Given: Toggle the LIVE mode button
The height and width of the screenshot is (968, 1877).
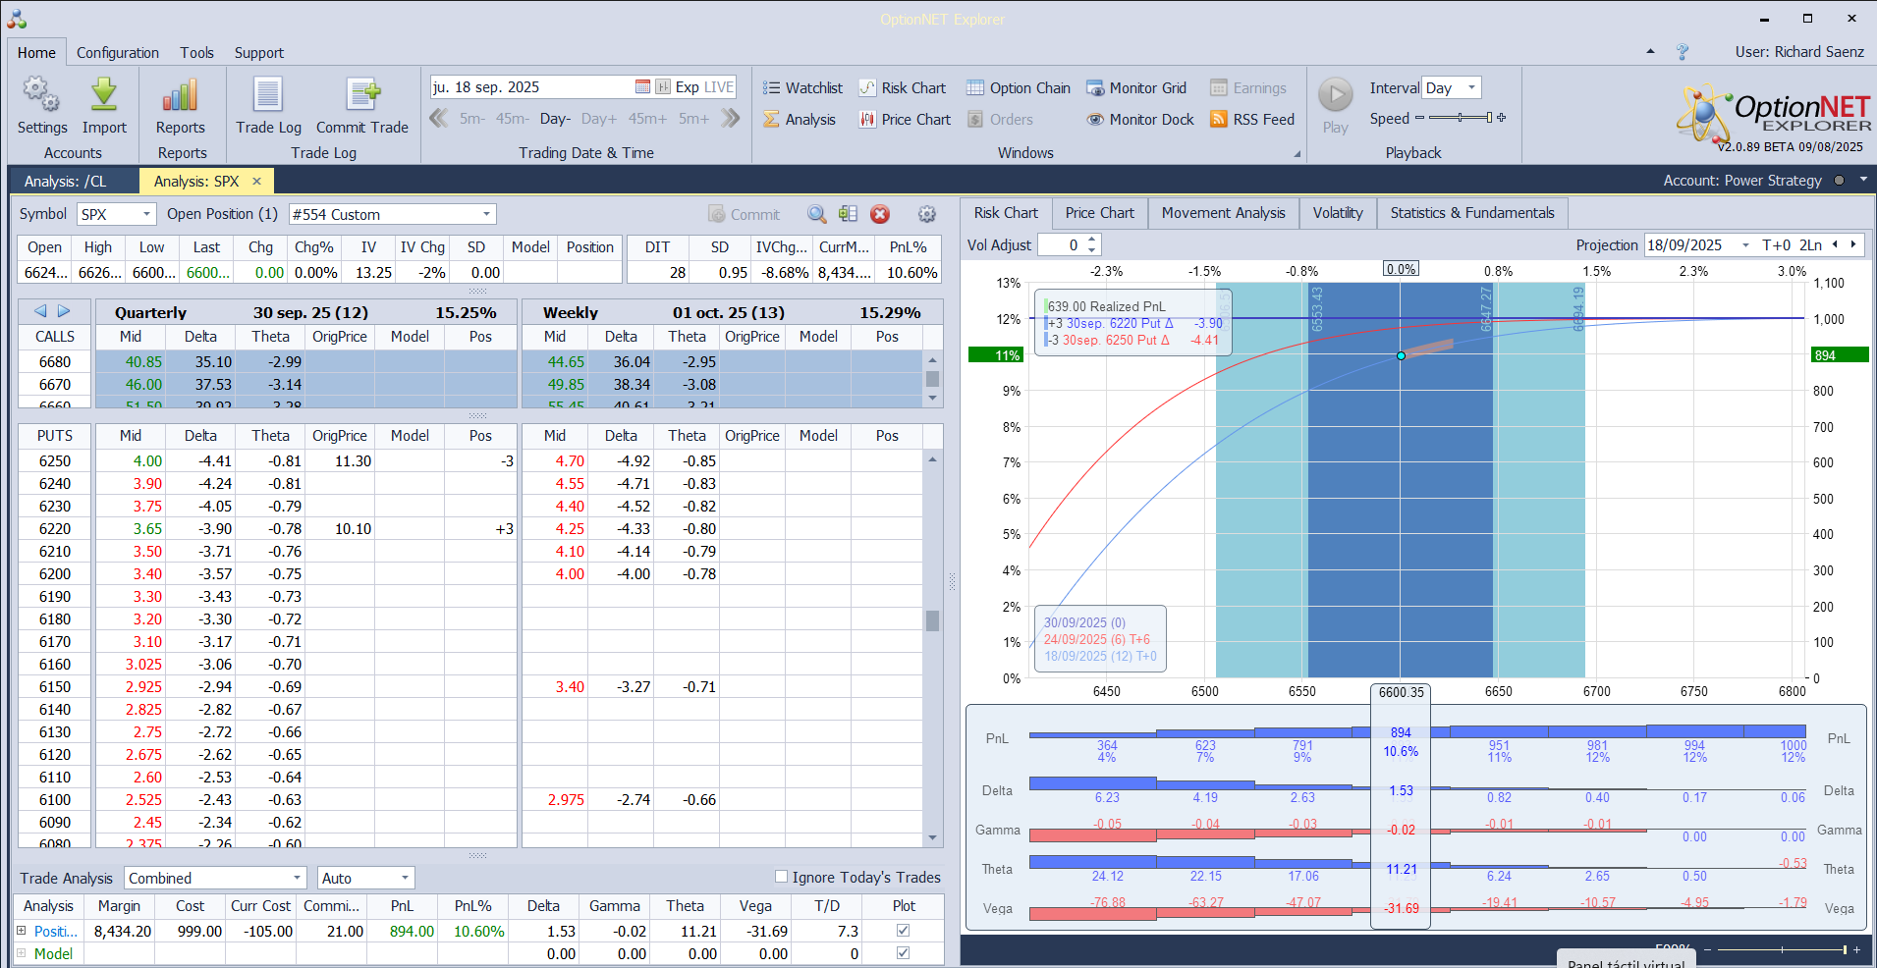Looking at the screenshot, I should [x=719, y=87].
